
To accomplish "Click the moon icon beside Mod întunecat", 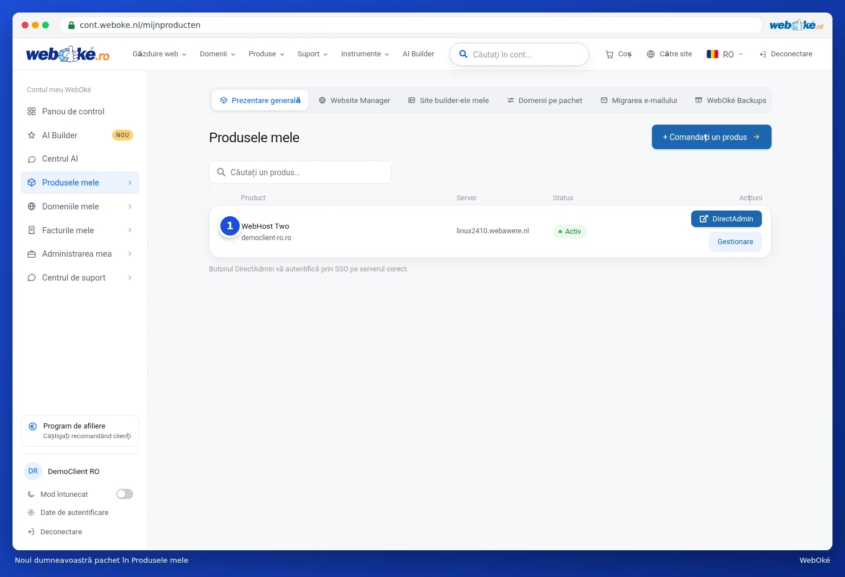I will tap(31, 494).
